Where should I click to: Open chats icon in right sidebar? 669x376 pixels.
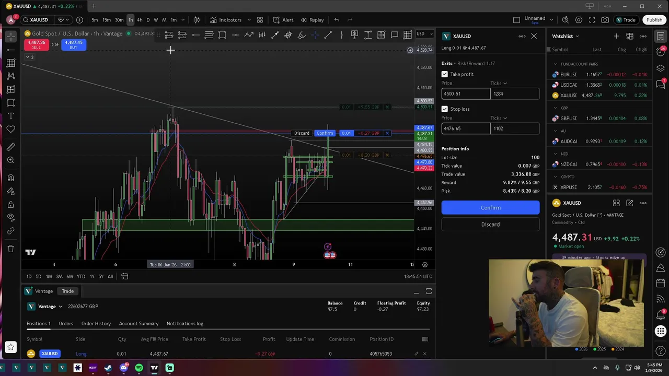(661, 84)
